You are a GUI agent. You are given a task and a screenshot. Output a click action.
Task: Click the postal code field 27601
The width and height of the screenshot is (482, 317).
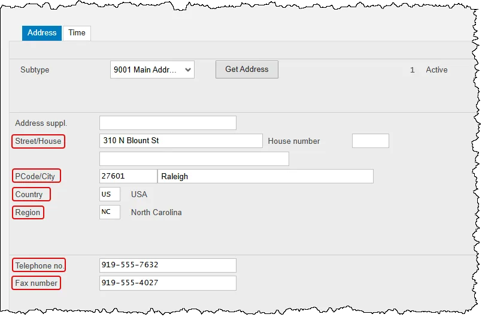coord(128,176)
